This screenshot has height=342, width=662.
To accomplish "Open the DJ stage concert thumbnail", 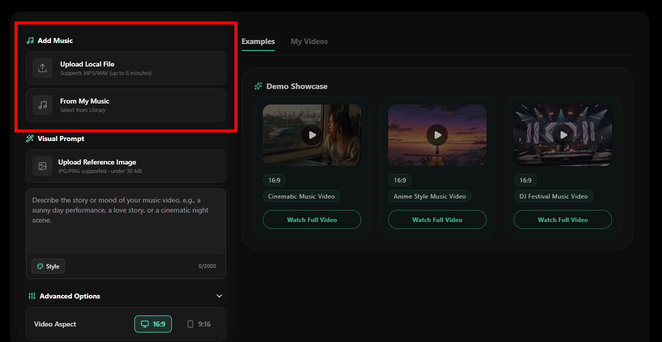I will pos(563,135).
